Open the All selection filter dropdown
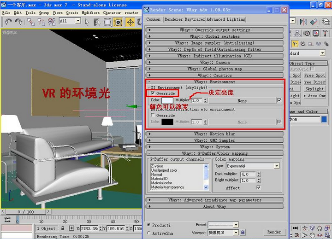The image size is (332, 239). (70, 21)
